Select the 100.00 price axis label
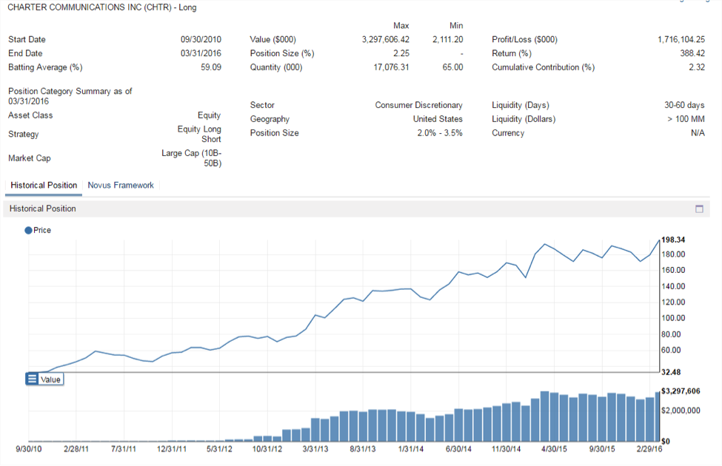 (x=673, y=318)
